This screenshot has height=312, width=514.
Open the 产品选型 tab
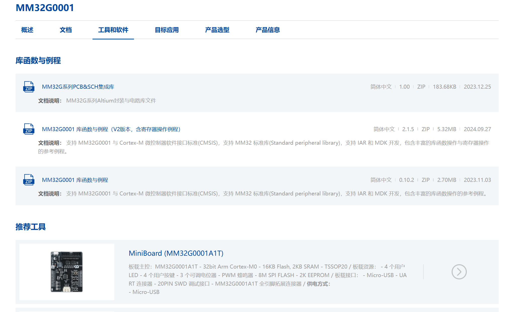click(x=217, y=30)
